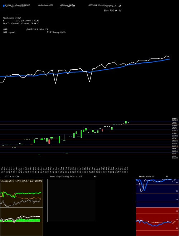Click the '(MGR) 26.9, 50.4, 29' ADX values
The width and height of the screenshot is (179, 236).
coord(37,29)
